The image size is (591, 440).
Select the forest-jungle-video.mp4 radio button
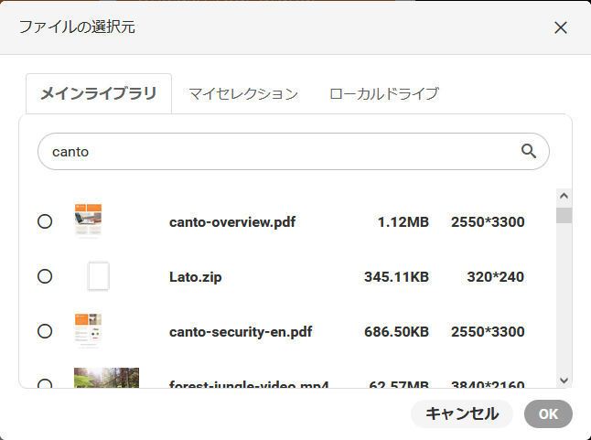pyautogui.click(x=45, y=384)
